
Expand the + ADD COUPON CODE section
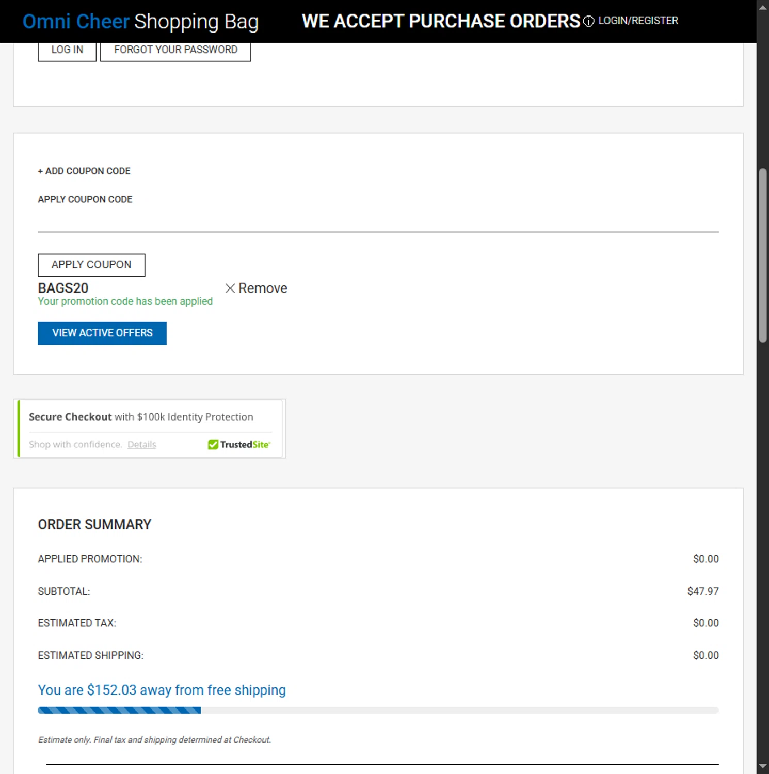coord(84,171)
